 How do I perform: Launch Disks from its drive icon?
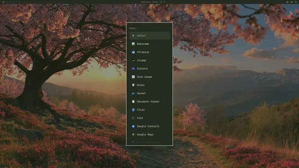[x=133, y=85]
